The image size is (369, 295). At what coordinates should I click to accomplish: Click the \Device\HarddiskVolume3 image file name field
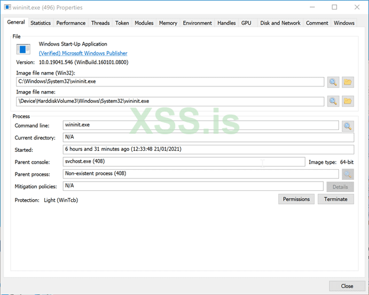pyautogui.click(x=170, y=101)
